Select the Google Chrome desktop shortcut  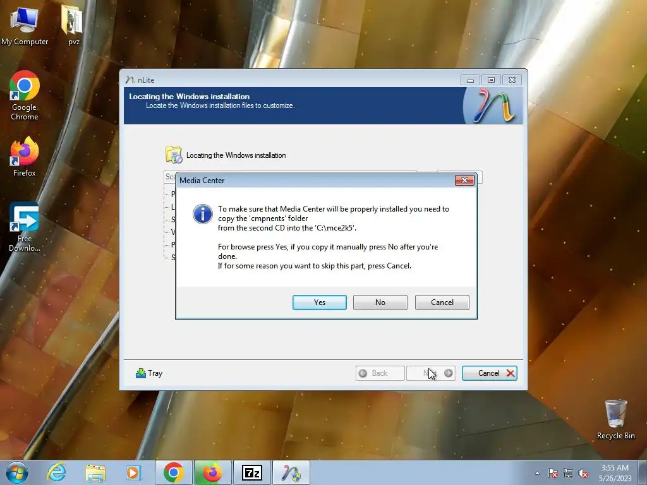(x=25, y=96)
